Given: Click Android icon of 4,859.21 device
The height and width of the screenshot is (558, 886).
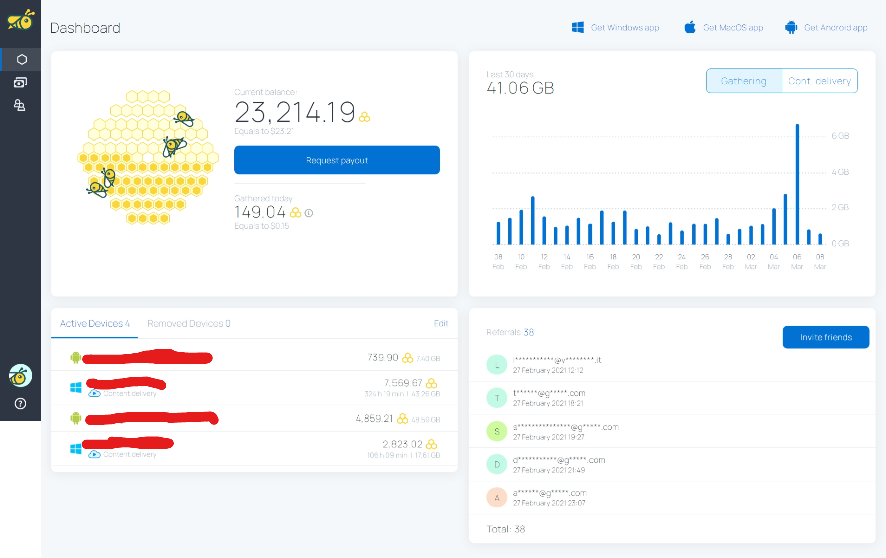Looking at the screenshot, I should [76, 418].
